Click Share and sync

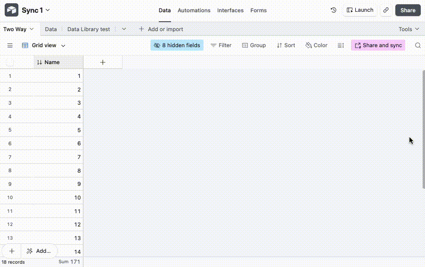[378, 45]
